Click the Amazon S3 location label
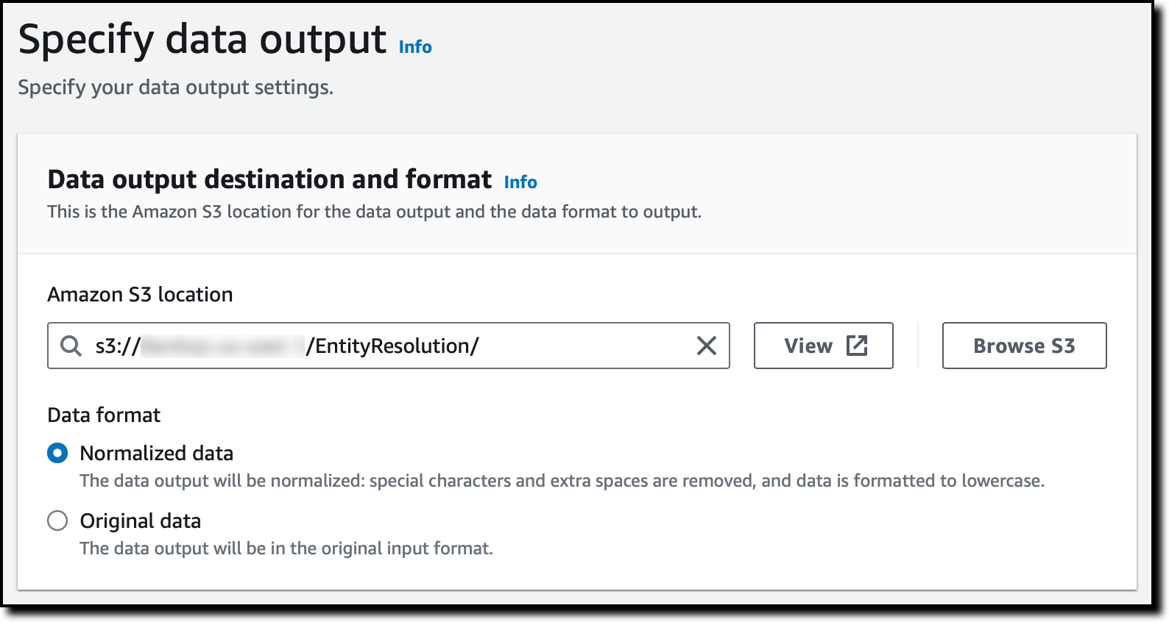This screenshot has height=622, width=1169. tap(140, 295)
